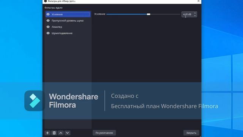
Task: Hide the Лимитер filter with eye icon
Action: coord(48,27)
